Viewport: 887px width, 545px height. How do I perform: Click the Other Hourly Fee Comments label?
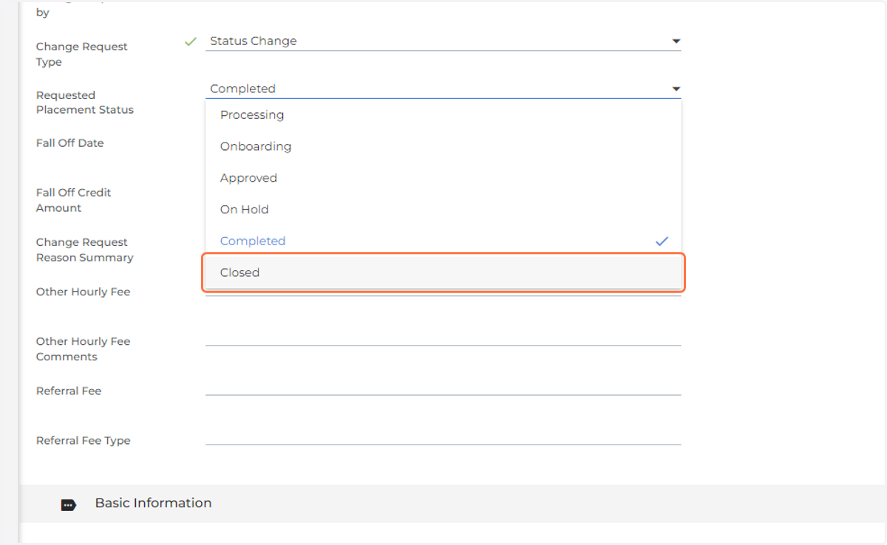(x=84, y=349)
